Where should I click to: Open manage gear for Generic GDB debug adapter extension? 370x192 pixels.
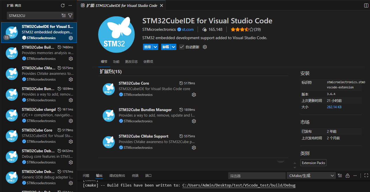pos(71,183)
